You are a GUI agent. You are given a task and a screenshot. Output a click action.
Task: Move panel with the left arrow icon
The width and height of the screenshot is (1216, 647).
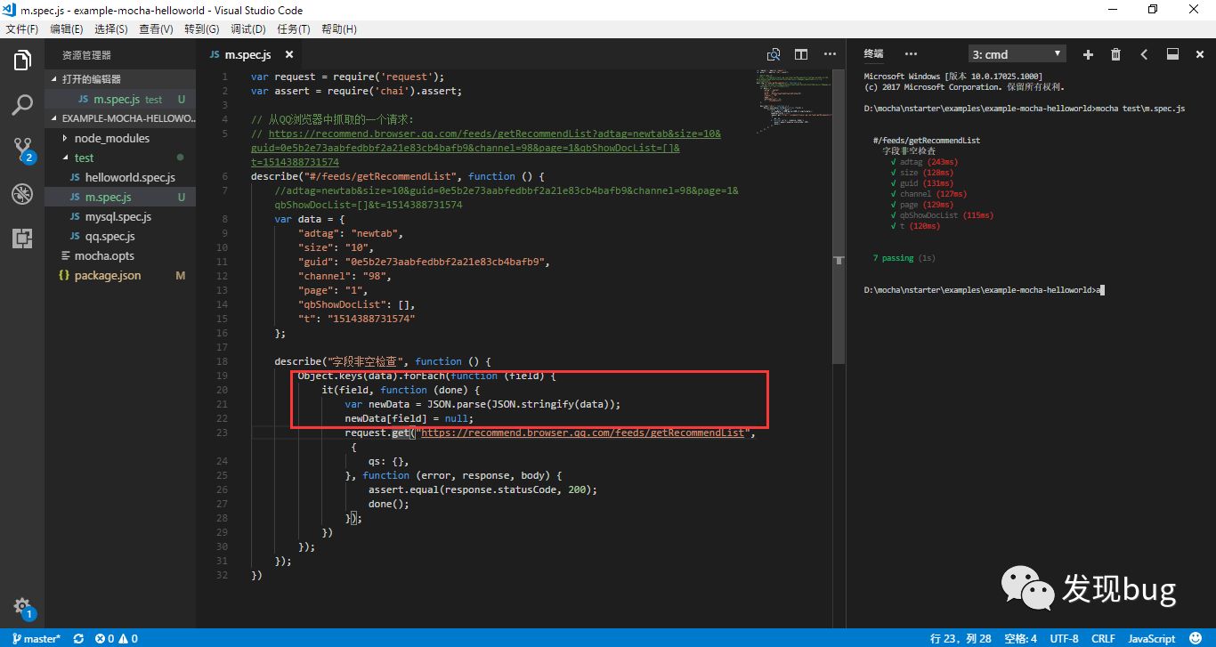pos(1144,54)
